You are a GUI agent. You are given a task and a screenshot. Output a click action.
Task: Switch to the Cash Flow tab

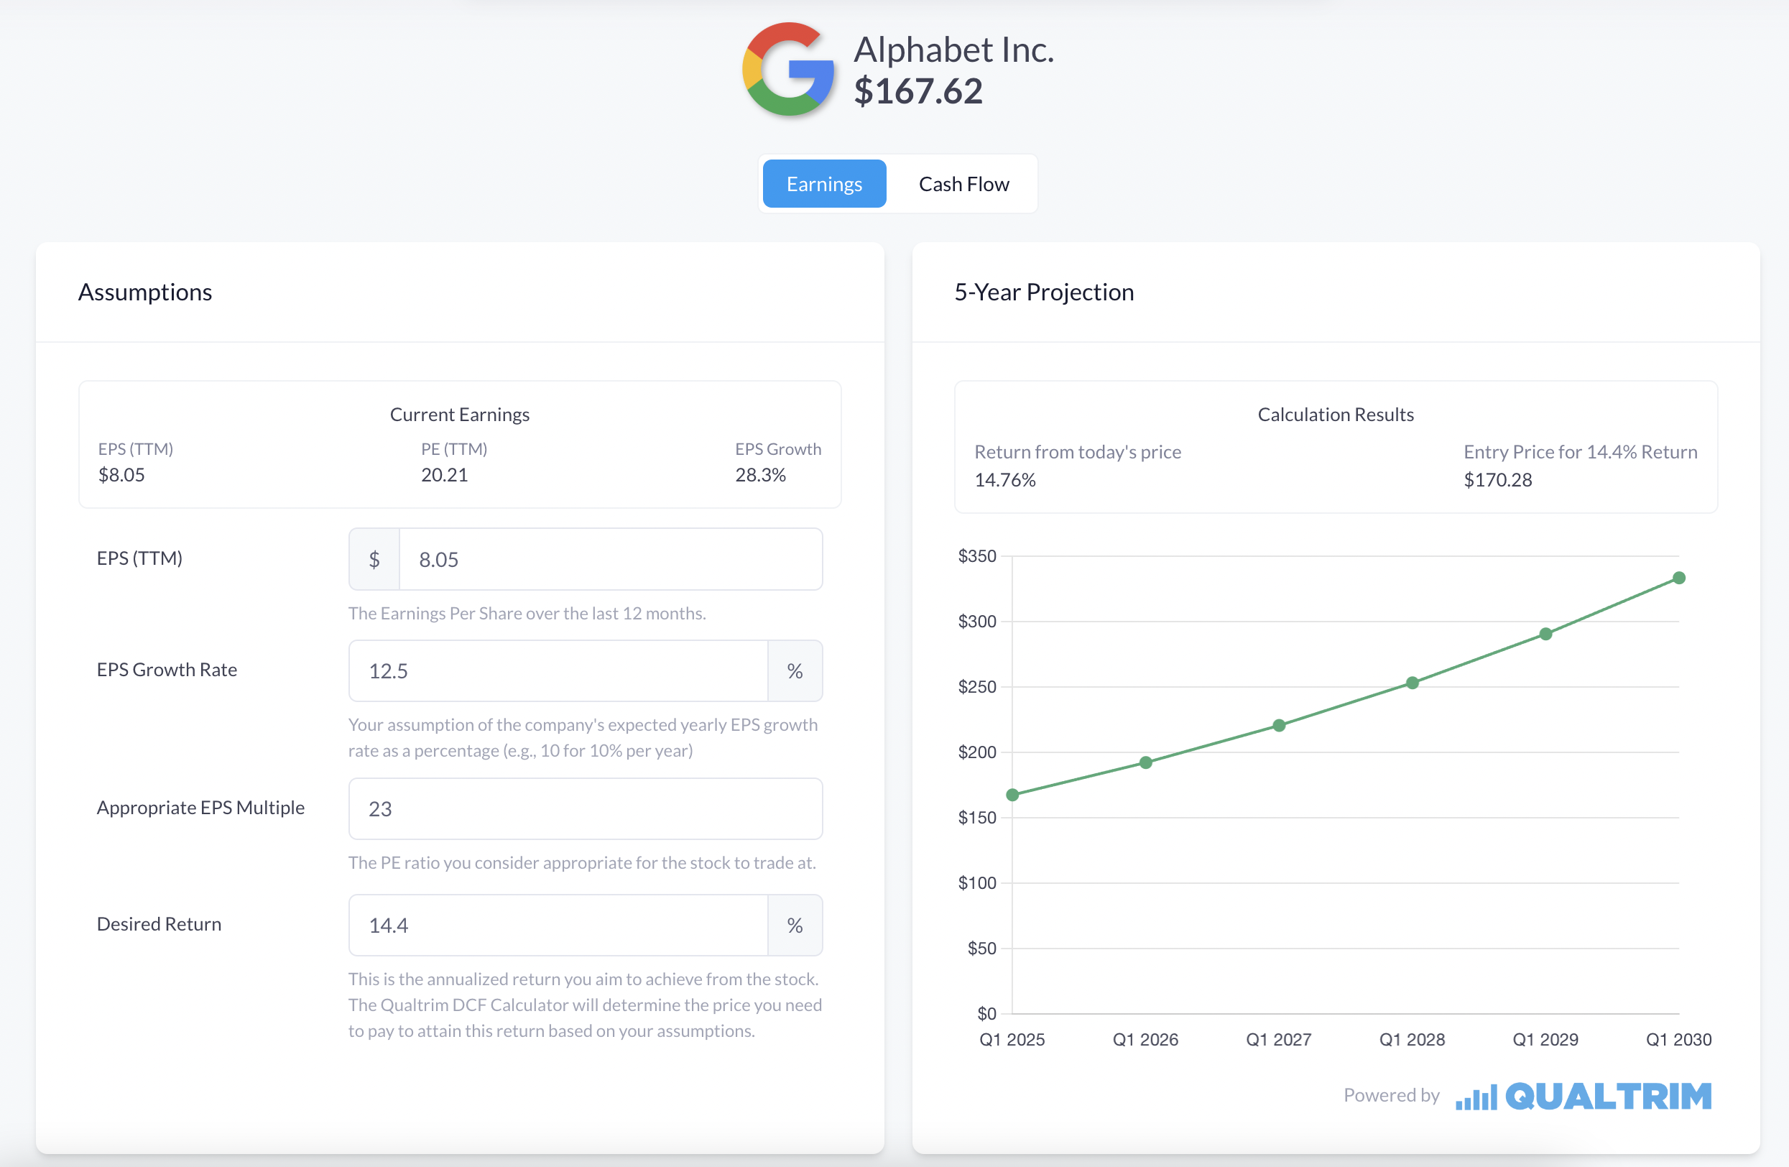(x=963, y=184)
